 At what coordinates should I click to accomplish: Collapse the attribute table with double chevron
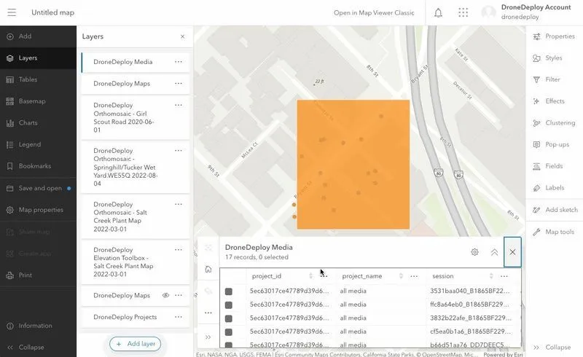pyautogui.click(x=494, y=253)
